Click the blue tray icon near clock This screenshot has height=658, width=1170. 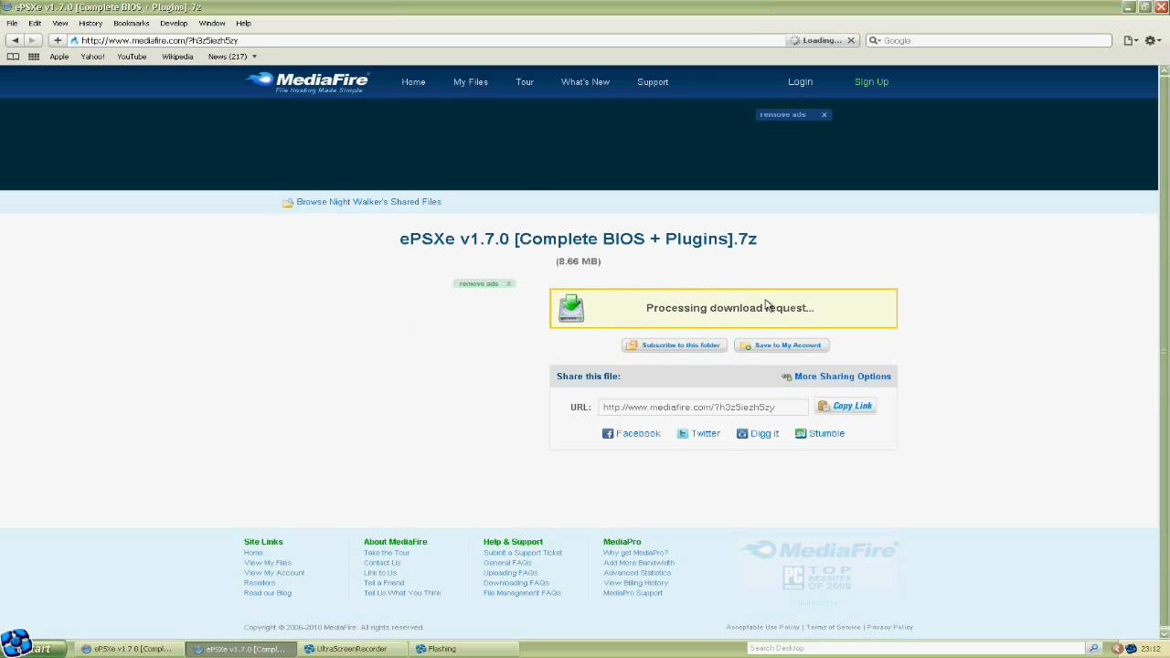pos(1132,649)
